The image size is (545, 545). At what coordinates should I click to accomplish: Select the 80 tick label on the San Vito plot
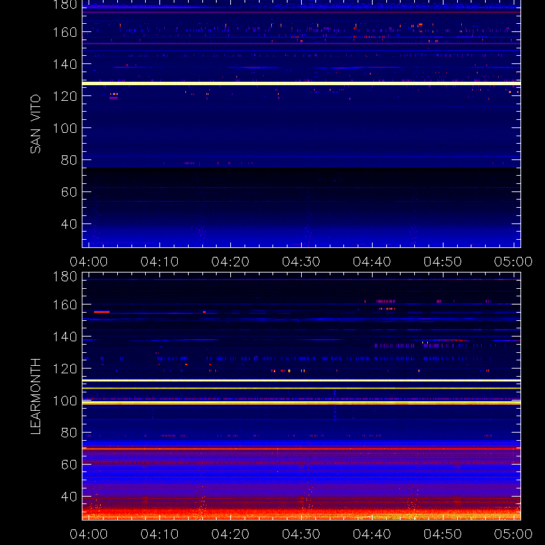pyautogui.click(x=69, y=160)
